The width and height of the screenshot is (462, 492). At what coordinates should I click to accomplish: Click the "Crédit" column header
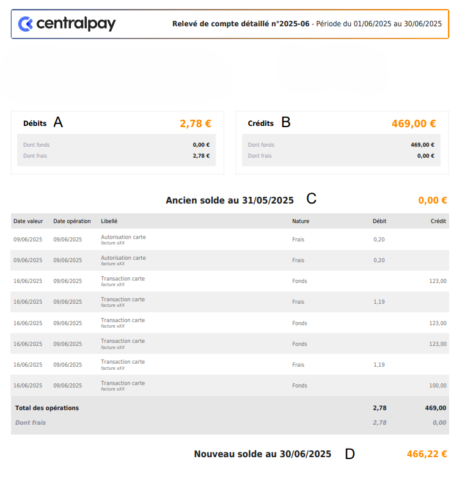(x=438, y=221)
